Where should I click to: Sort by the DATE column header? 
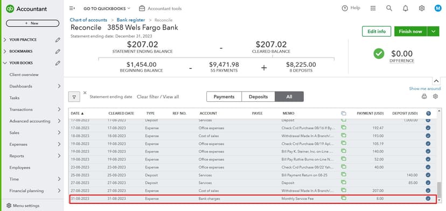(x=77, y=113)
